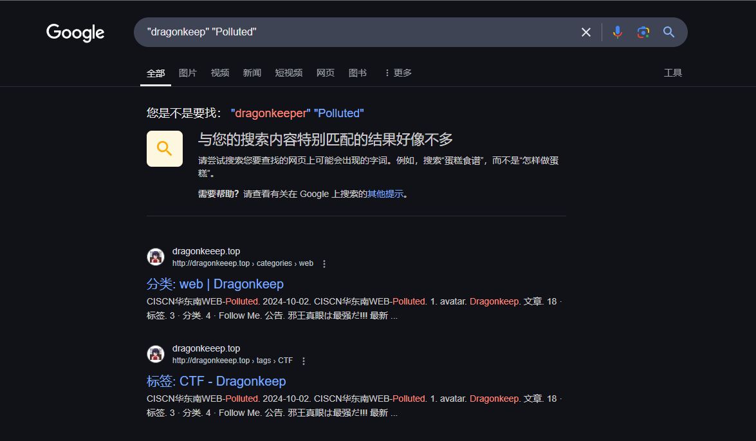Click the URL breadcrumb ending in tags › CTF
The image size is (756, 441).
pos(232,361)
